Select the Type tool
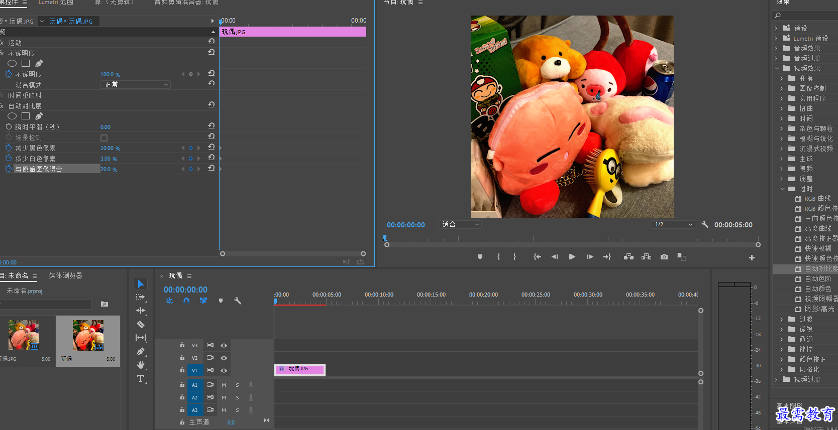Viewport: 838px width, 430px height. [141, 378]
